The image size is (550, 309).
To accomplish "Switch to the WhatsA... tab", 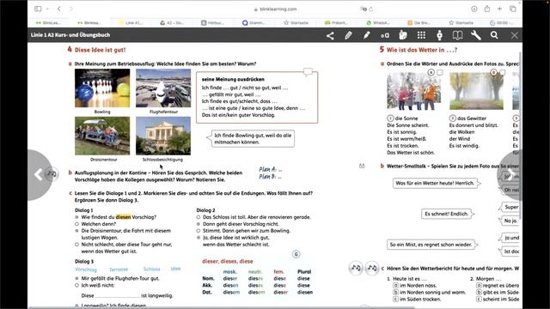I will (377, 23).
